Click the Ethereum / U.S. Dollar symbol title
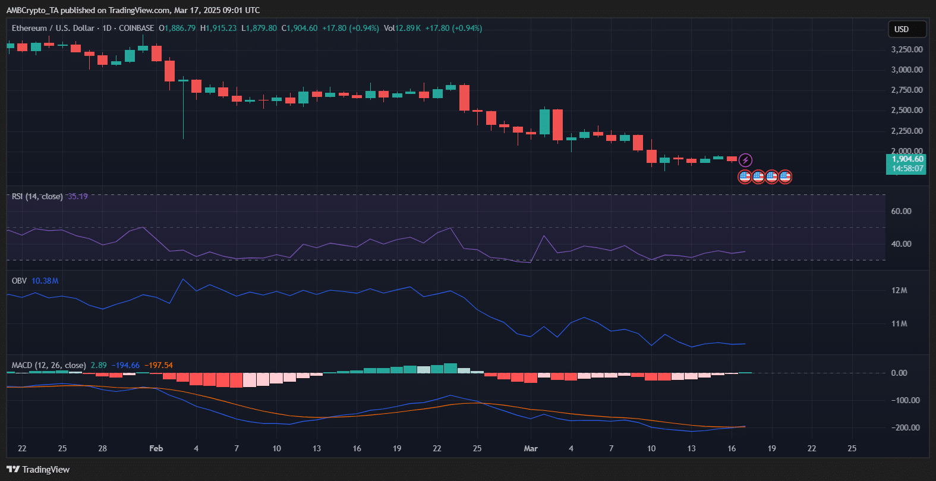936x481 pixels. [x=53, y=29]
